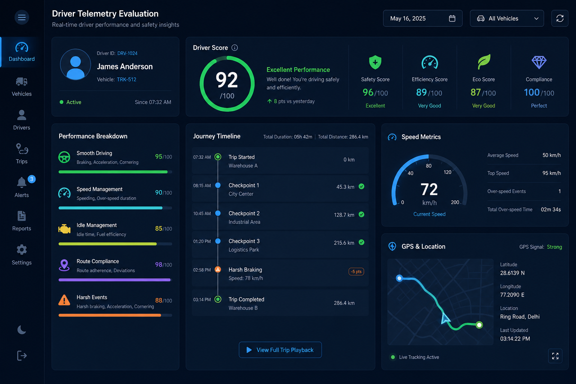The width and height of the screenshot is (576, 384).
Task: Select the Harsh Braking timeline marker
Action: (218, 270)
